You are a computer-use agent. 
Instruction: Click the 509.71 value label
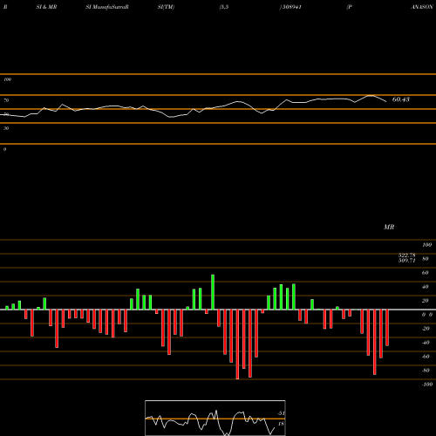point(407,261)
